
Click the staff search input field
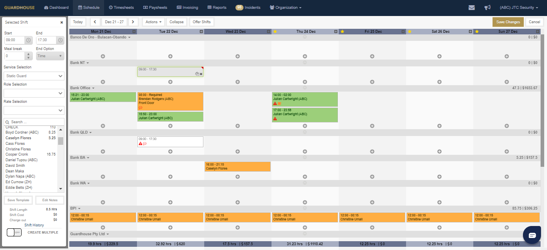click(34, 122)
